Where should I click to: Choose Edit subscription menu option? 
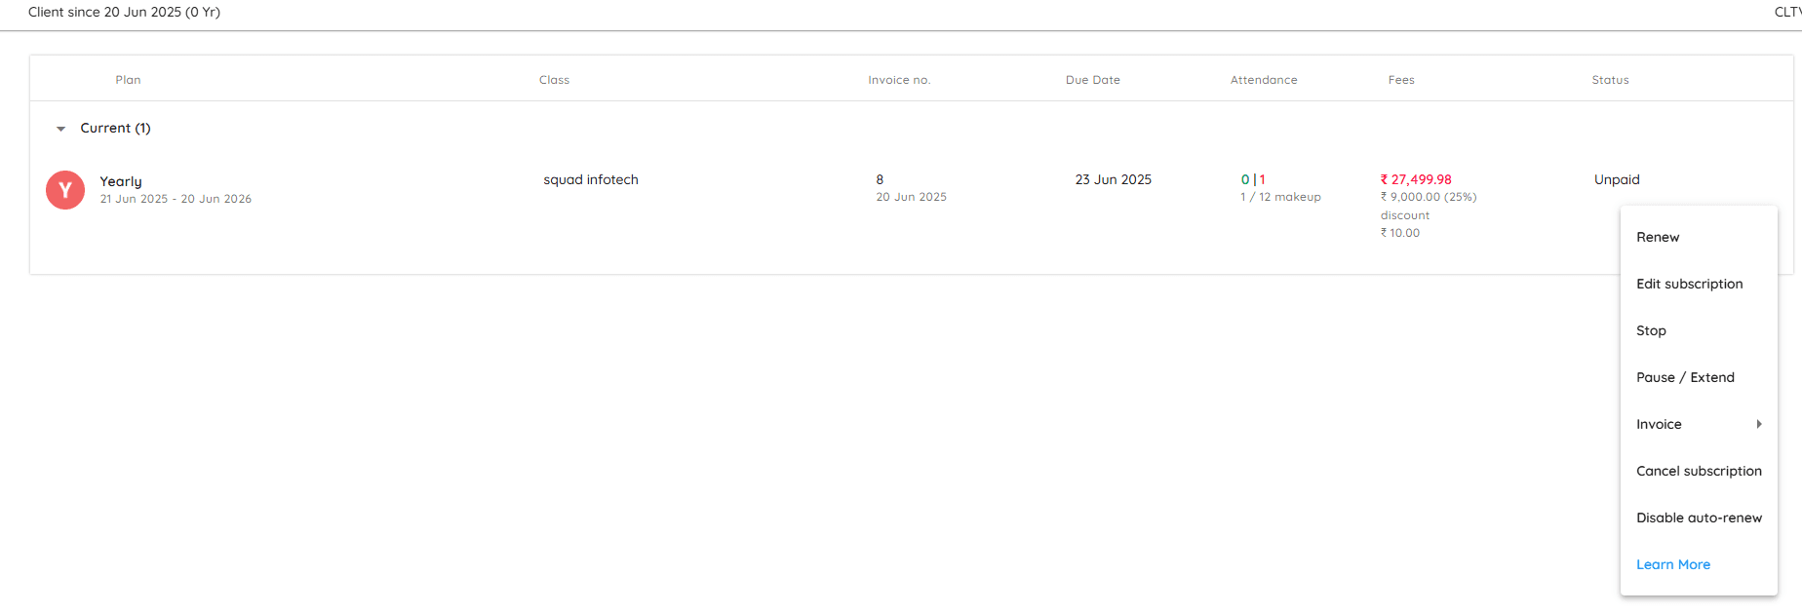click(1689, 284)
